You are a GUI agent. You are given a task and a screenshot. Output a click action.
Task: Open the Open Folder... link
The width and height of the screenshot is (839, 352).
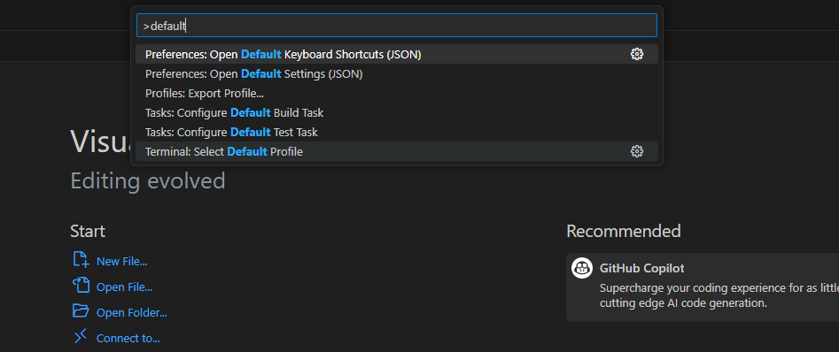132,312
